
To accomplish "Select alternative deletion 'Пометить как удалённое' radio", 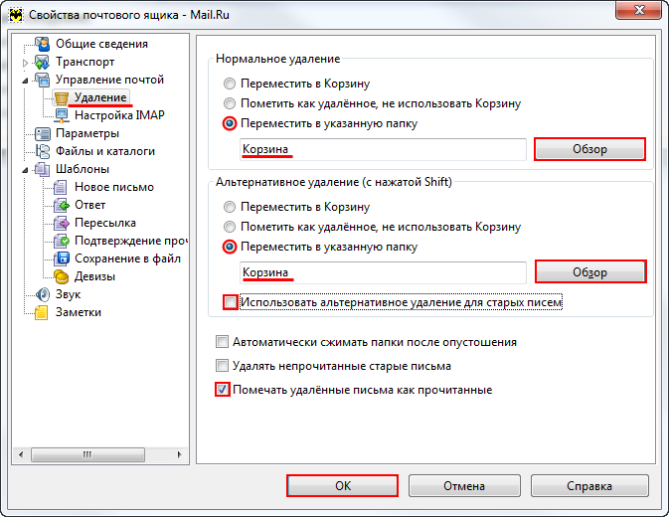I will tap(230, 227).
